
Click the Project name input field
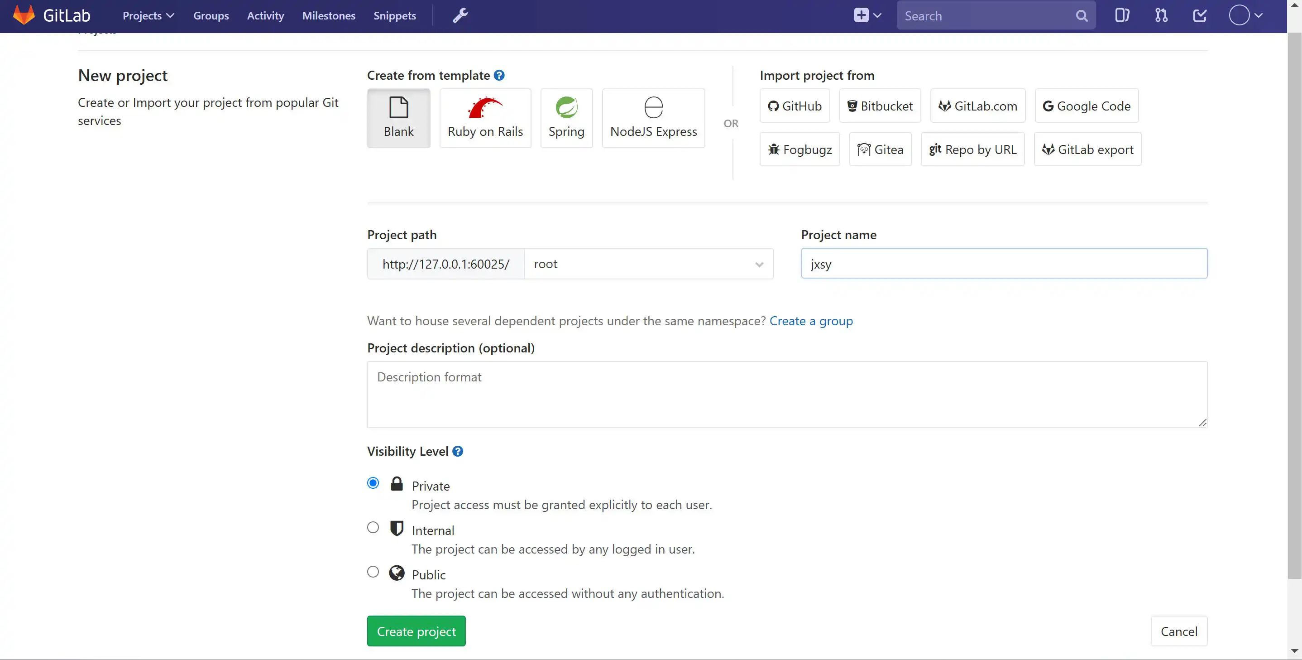[1004, 263]
